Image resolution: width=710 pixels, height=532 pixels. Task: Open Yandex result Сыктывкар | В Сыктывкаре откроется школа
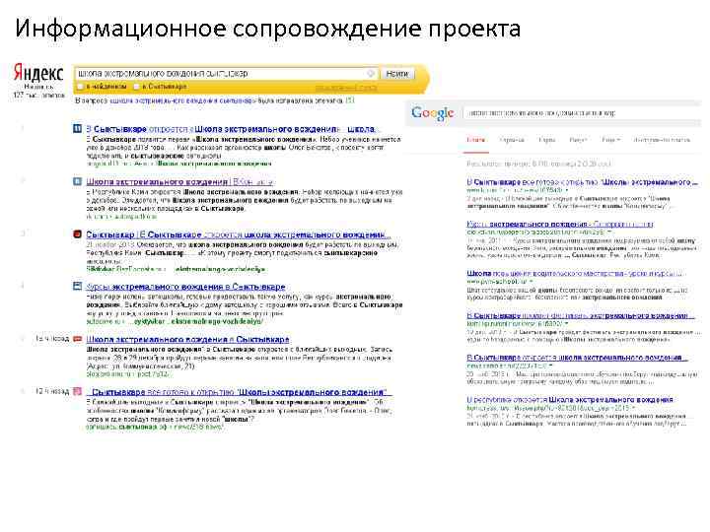237,234
